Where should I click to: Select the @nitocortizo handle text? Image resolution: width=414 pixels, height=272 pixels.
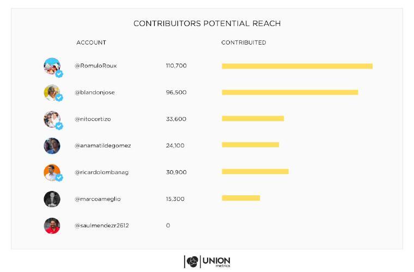coord(93,119)
